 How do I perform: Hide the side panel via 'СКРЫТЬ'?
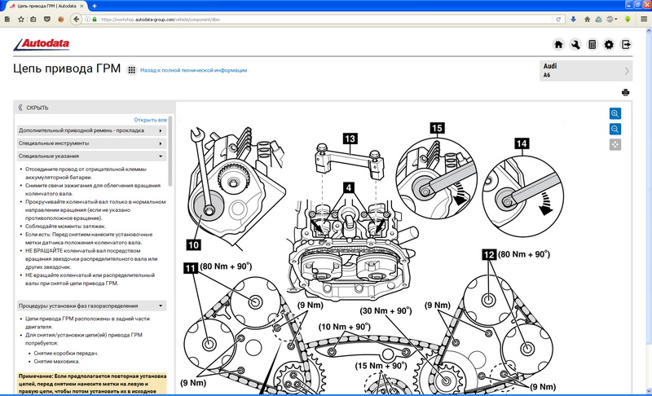[33, 107]
